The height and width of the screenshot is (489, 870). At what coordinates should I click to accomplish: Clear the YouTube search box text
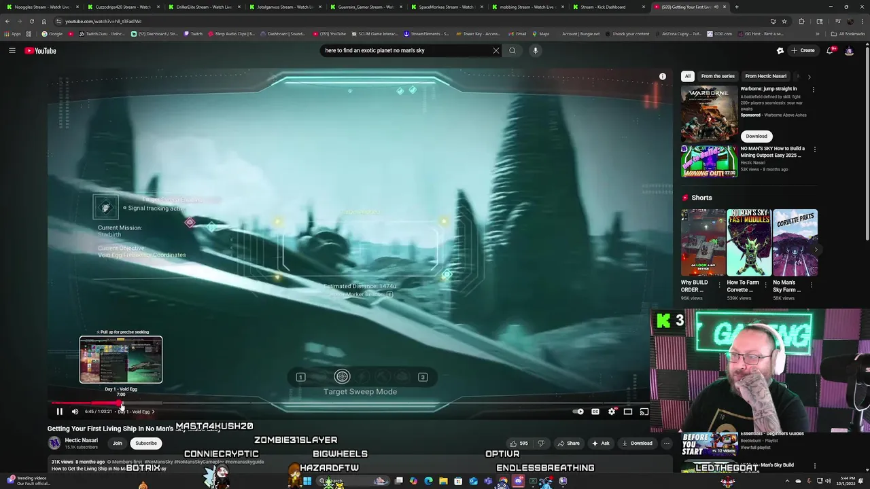496,50
